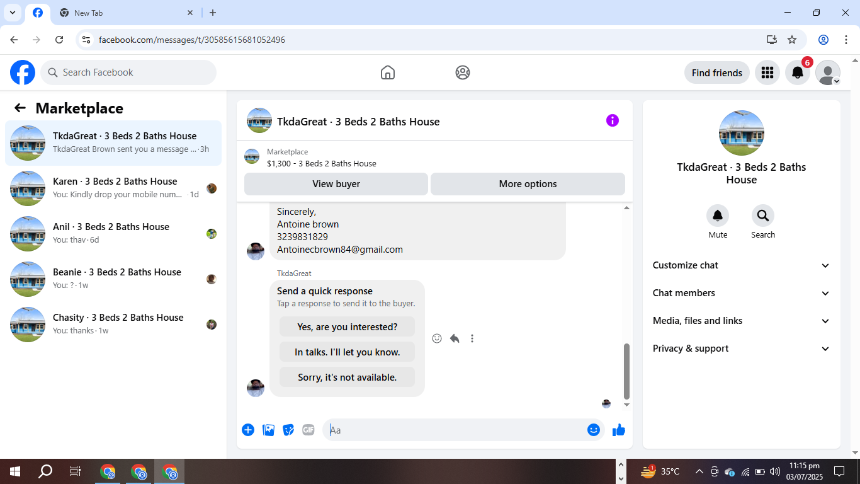Viewport: 860px width, 484px height.
Task: Click the More options button
Action: (x=528, y=184)
